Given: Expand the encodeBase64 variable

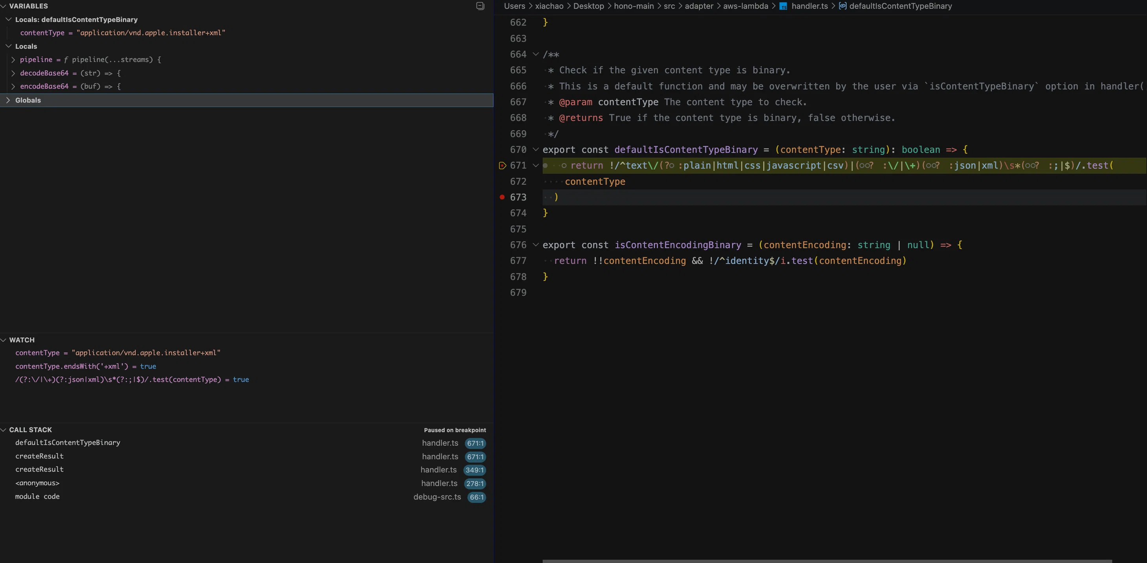Looking at the screenshot, I should (x=13, y=86).
